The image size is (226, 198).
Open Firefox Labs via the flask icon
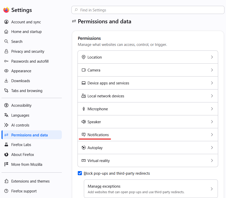(6, 145)
